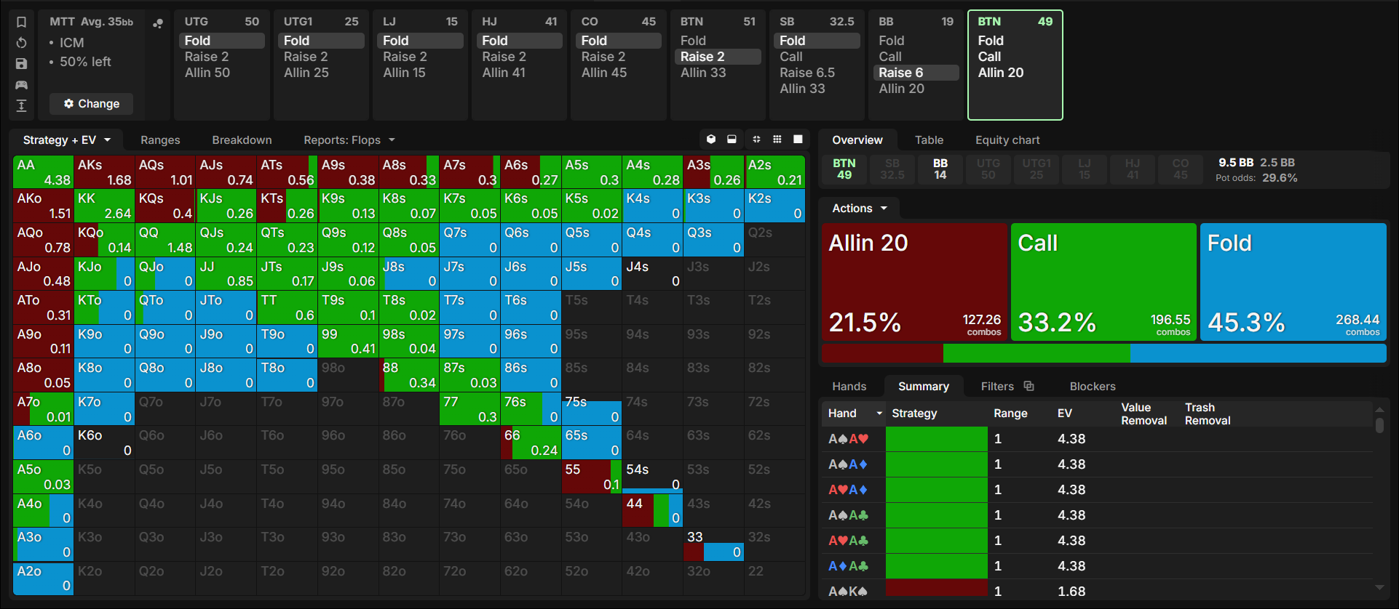
Task: Switch to the Ranges tab
Action: point(160,140)
